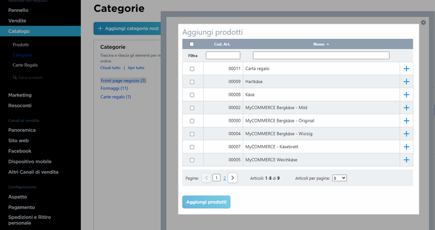Select all products header checkbox

192,44
